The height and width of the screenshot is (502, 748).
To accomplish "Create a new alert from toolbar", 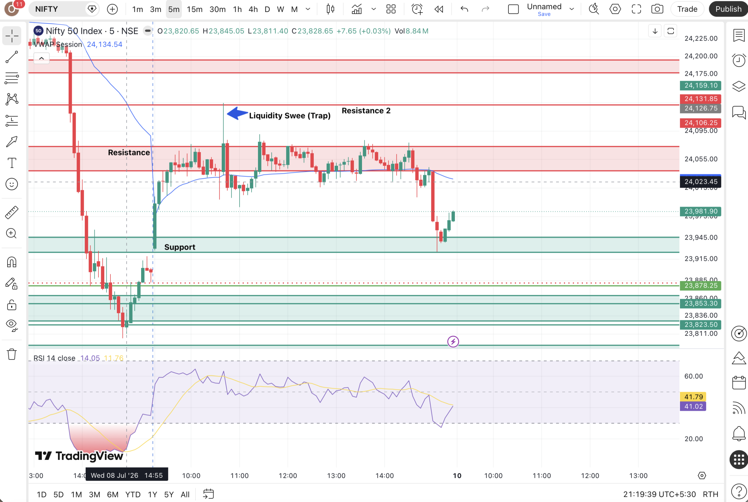I will (417, 9).
